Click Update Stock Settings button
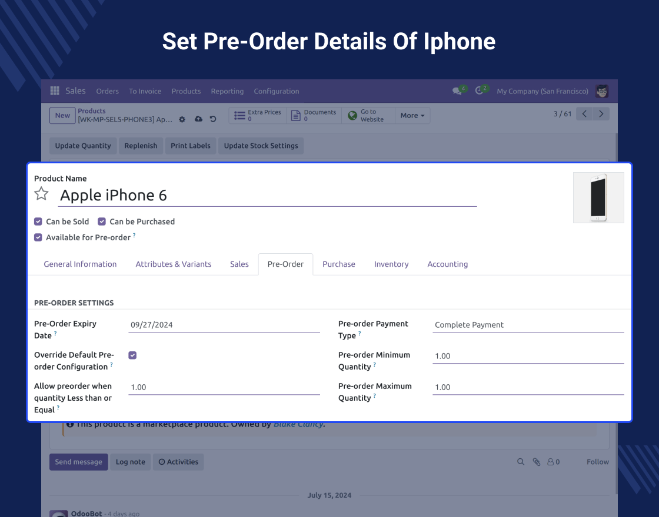 (261, 146)
